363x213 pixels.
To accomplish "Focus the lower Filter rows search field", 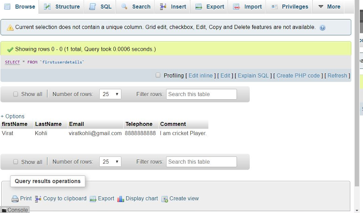I will pos(201,162).
